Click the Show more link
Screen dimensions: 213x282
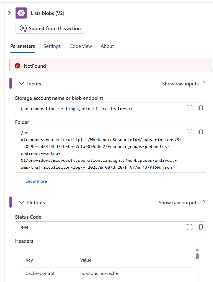pyautogui.click(x=36, y=181)
